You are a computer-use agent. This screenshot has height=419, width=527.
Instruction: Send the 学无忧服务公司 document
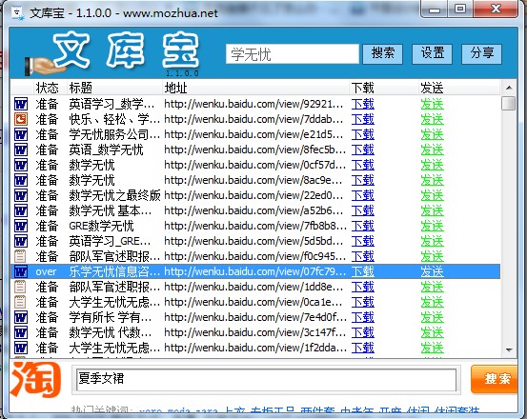coord(433,134)
